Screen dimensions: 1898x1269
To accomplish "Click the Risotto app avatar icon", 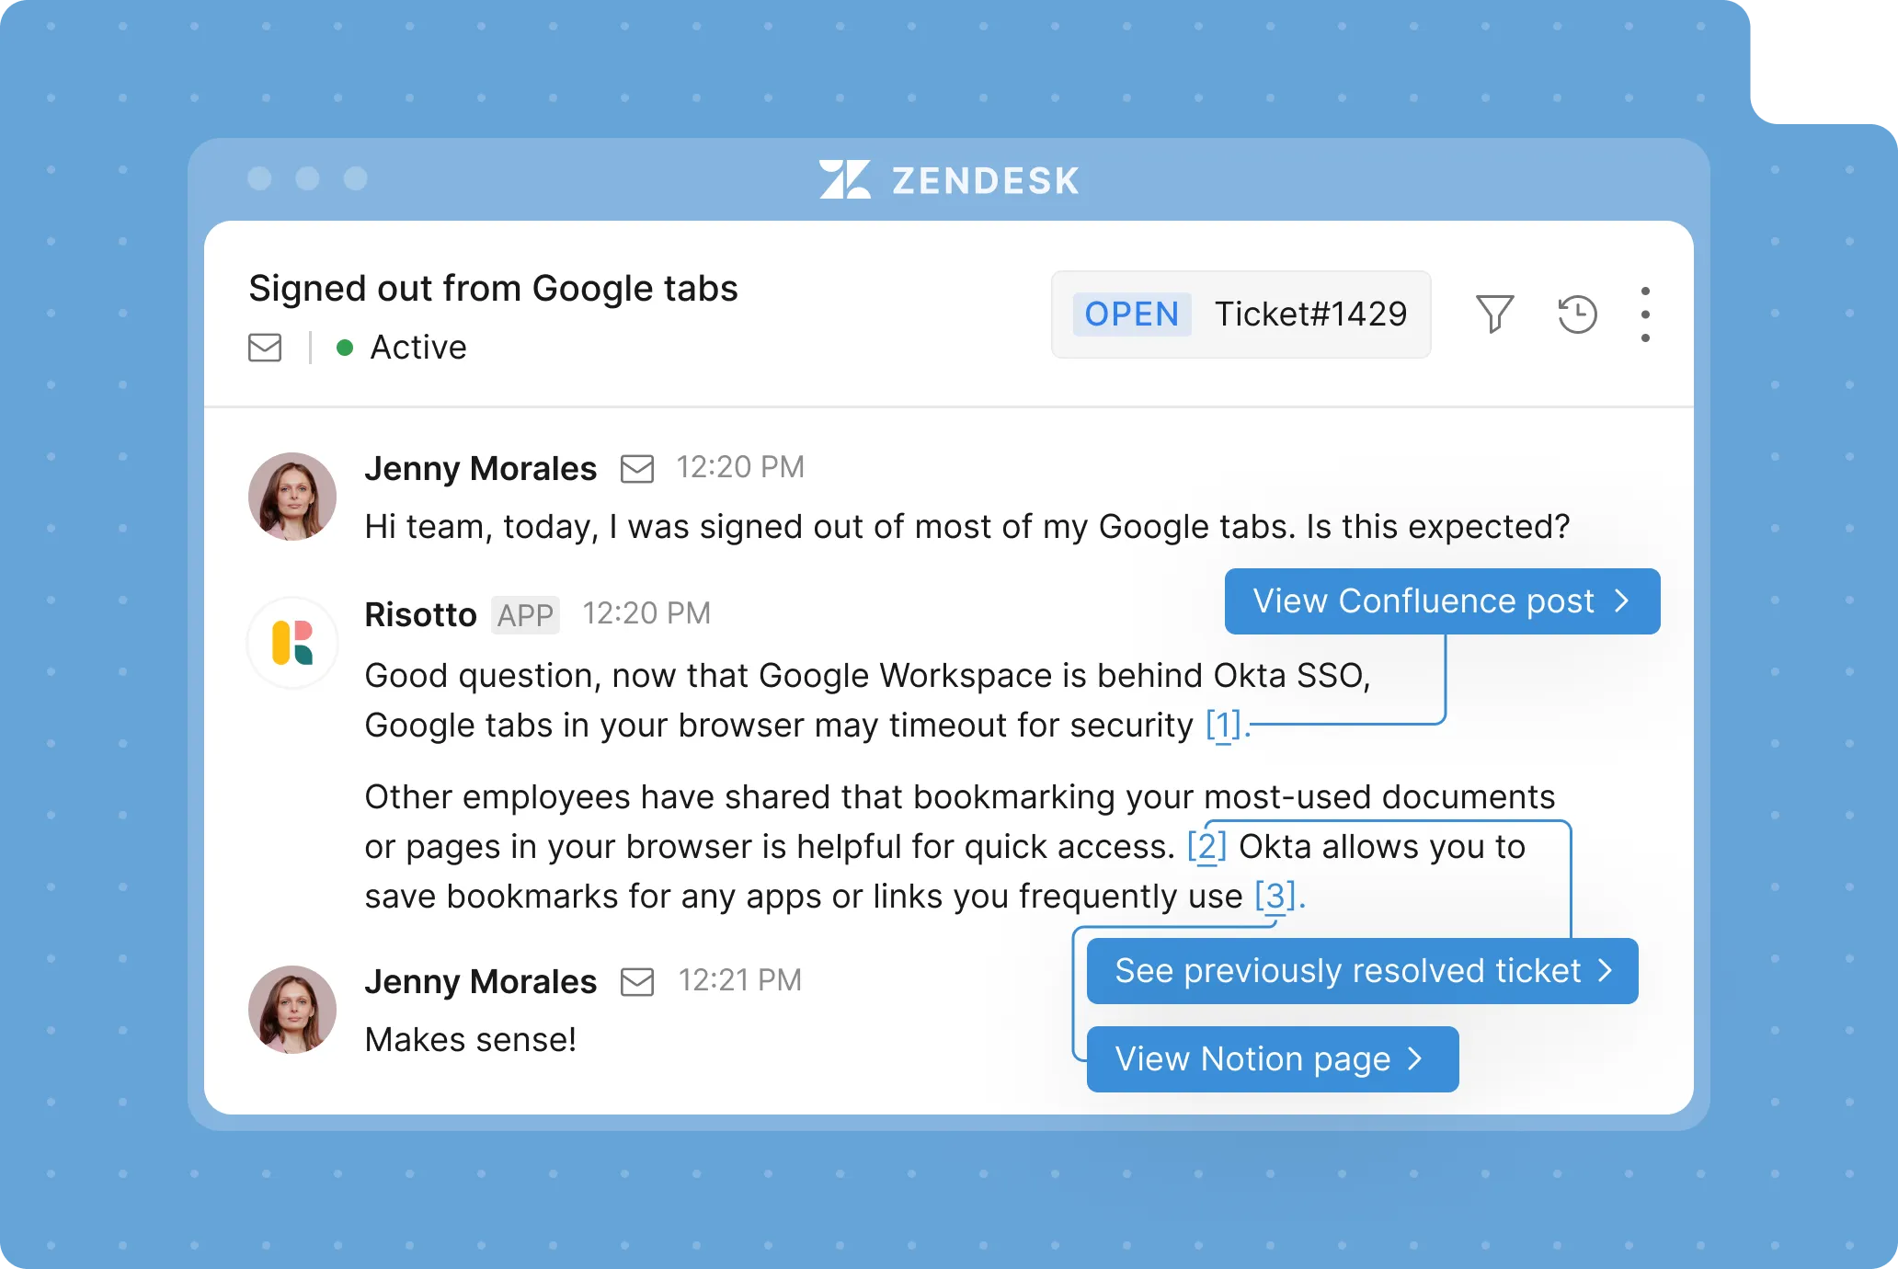I will click(292, 643).
